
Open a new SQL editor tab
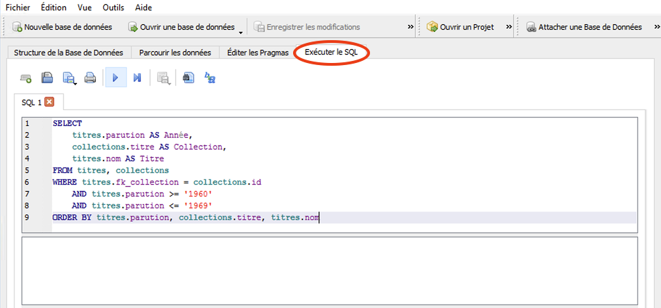26,78
